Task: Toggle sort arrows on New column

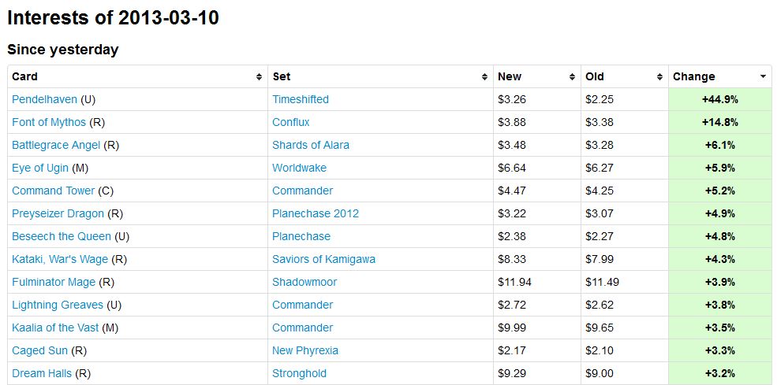Action: (572, 77)
